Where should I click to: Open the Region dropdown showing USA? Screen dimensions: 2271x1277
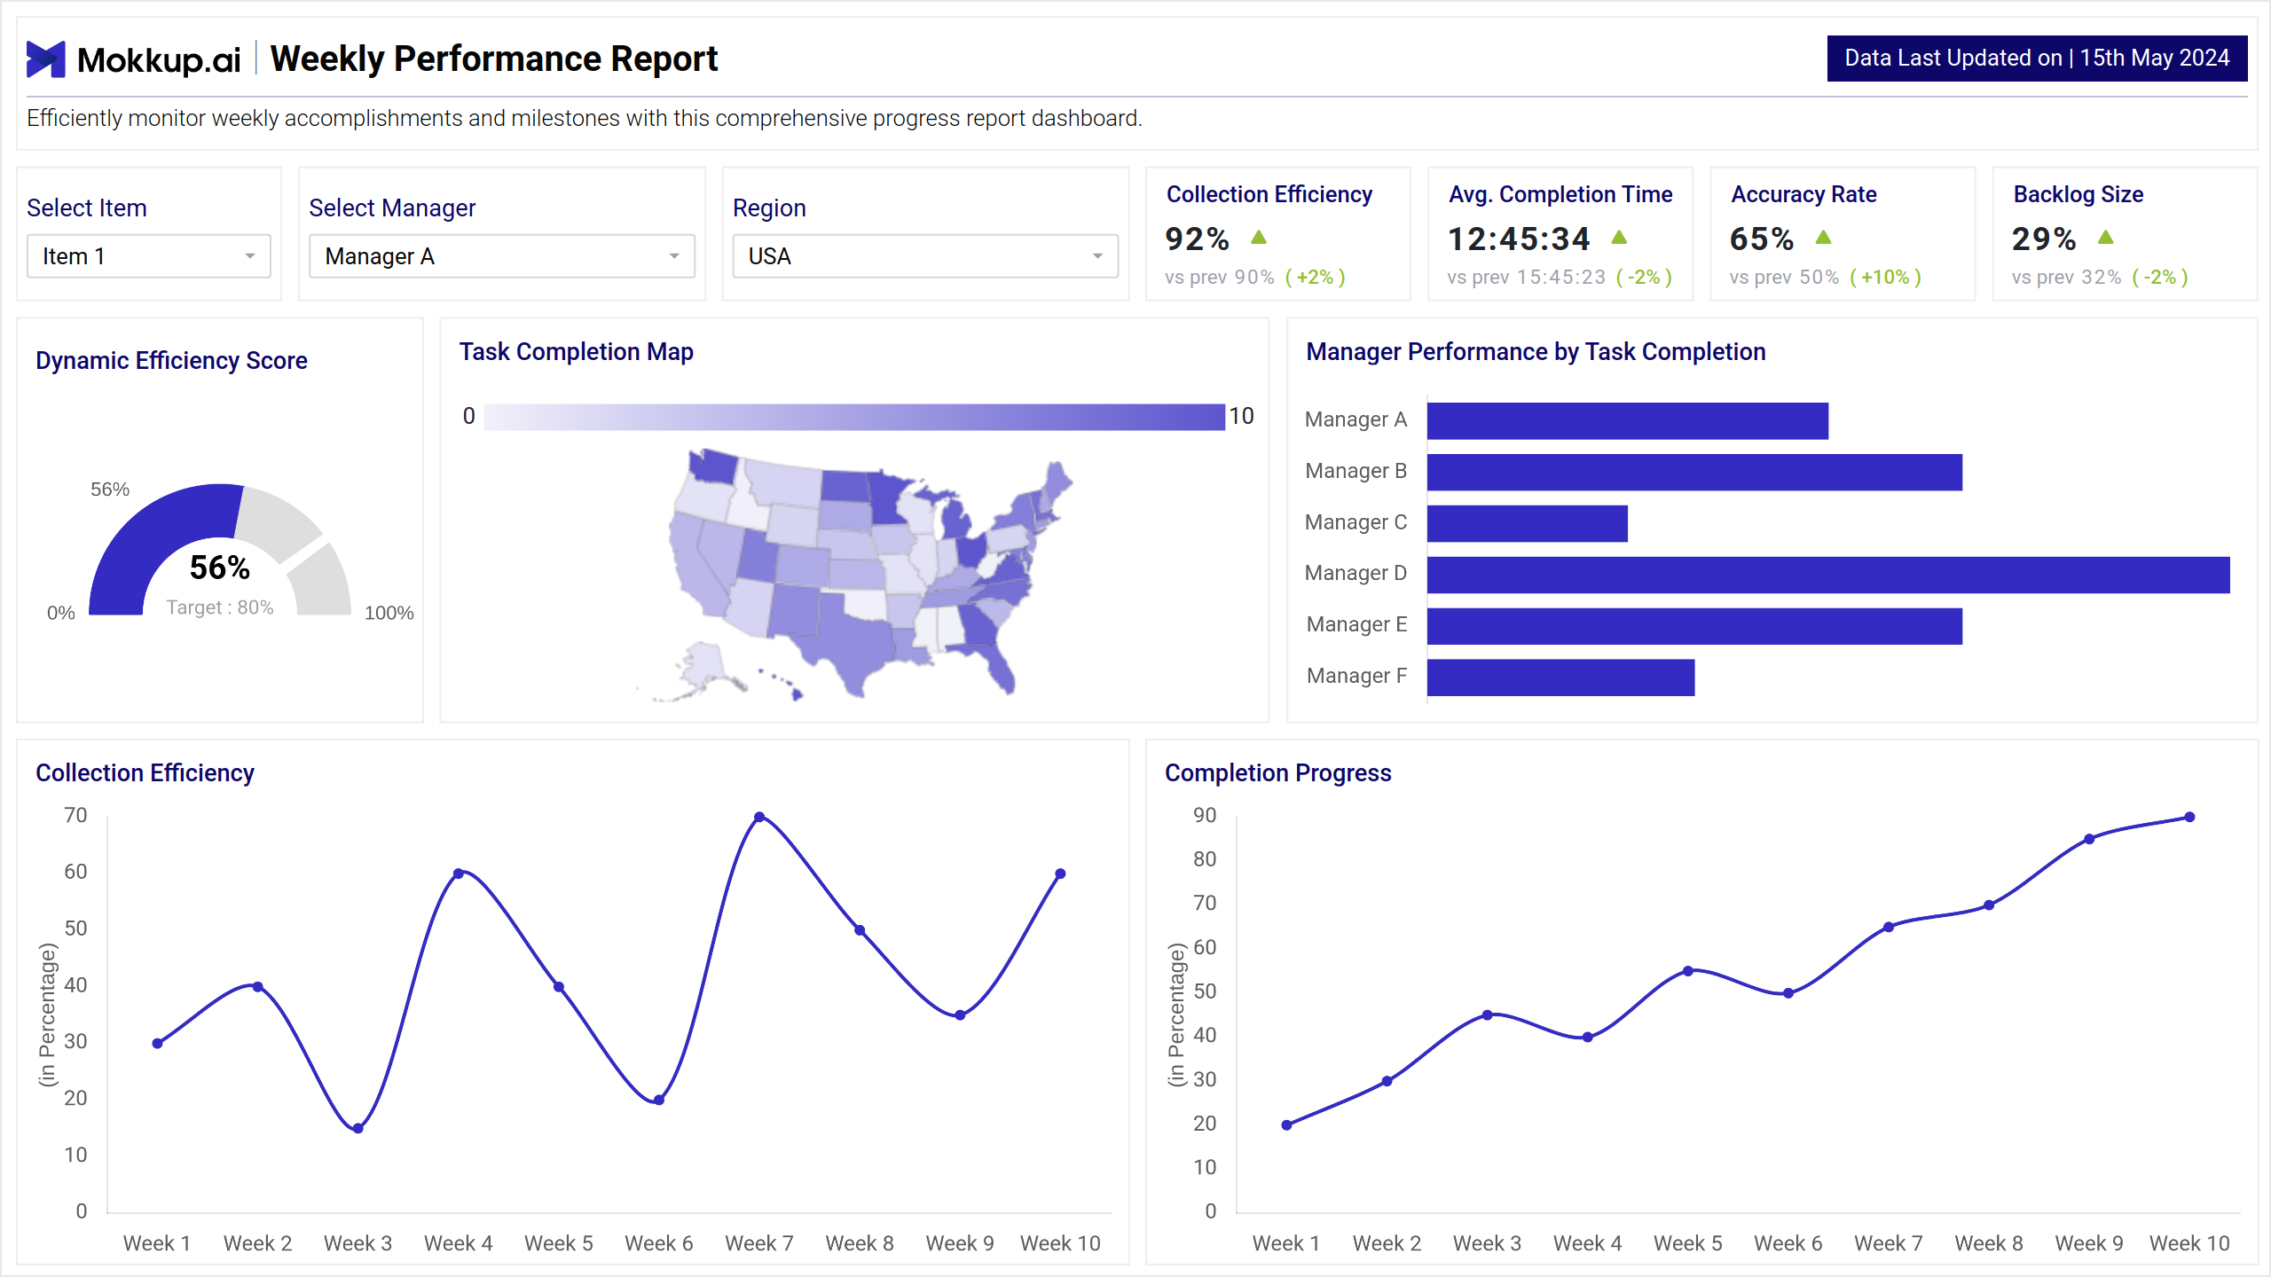(x=925, y=256)
